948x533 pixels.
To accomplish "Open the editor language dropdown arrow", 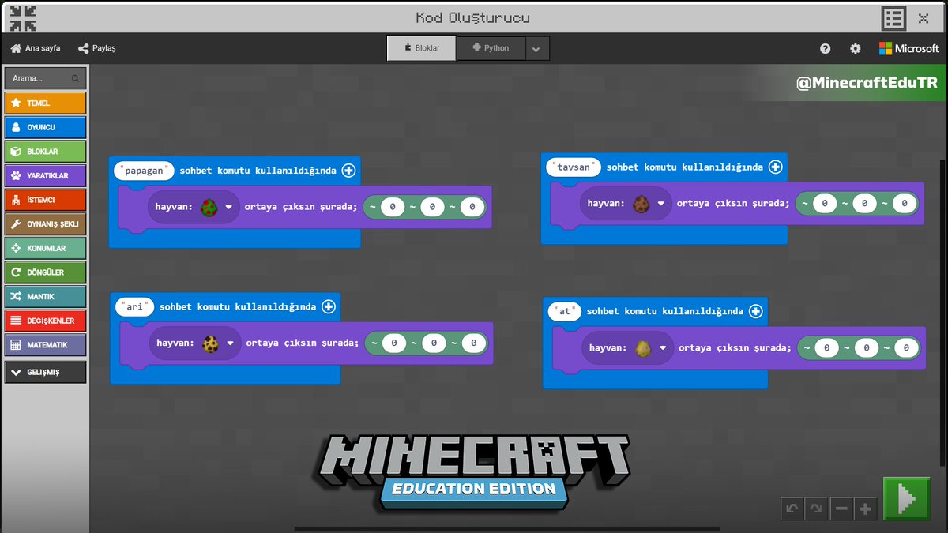I will [x=536, y=49].
